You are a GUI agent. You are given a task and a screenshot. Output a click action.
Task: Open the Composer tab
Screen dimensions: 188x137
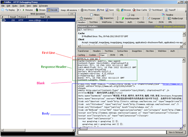coord(154,18)
